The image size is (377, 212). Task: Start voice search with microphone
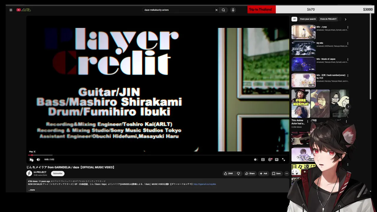click(x=233, y=10)
